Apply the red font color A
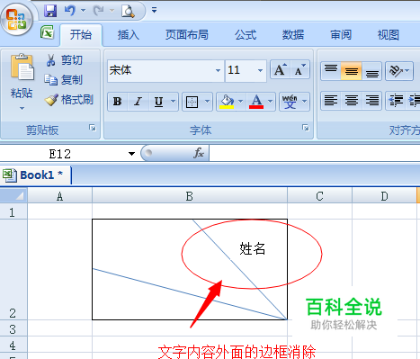This screenshot has width=420, height=359. click(256, 102)
